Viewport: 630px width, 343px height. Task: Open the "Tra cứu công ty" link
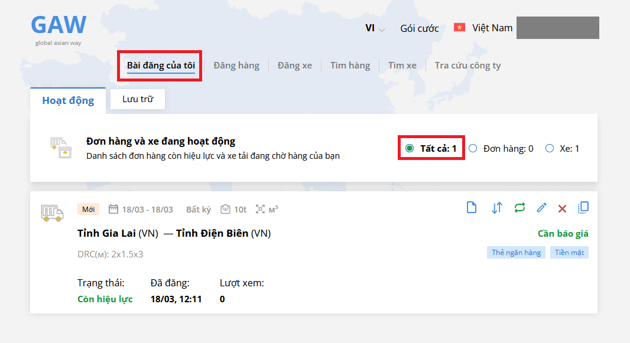(x=467, y=66)
